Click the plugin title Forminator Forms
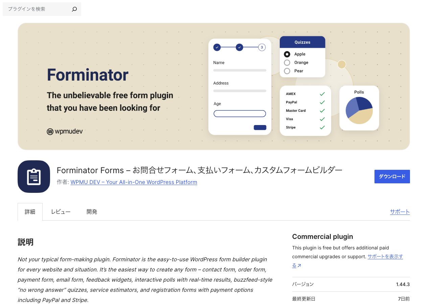The height and width of the screenshot is (304, 433). click(x=200, y=170)
